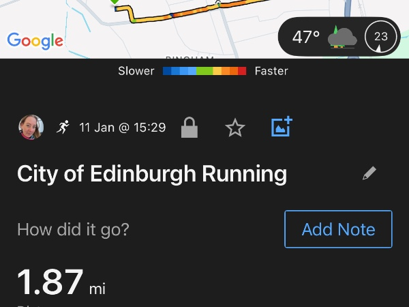Click the Add Note button
This screenshot has width=409, height=307.
pyautogui.click(x=338, y=229)
